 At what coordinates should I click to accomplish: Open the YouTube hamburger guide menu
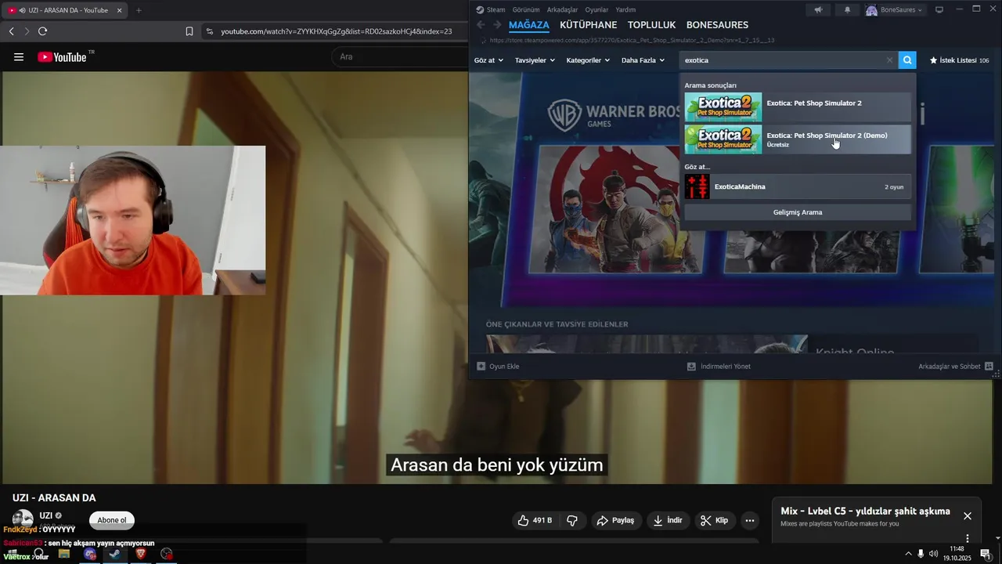tap(19, 57)
